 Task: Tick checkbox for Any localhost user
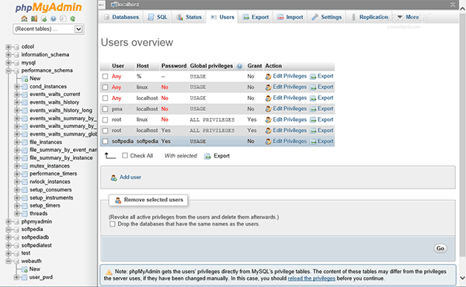click(x=105, y=99)
